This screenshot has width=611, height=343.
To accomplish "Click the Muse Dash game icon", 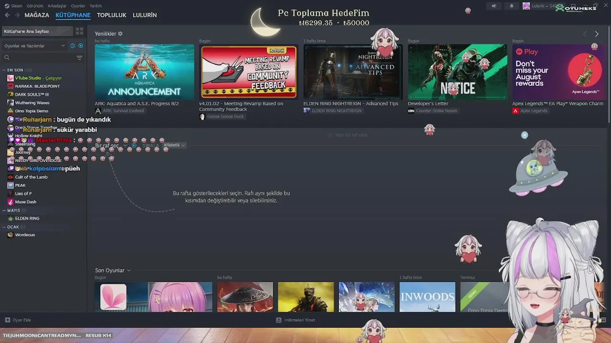I will (x=11, y=202).
